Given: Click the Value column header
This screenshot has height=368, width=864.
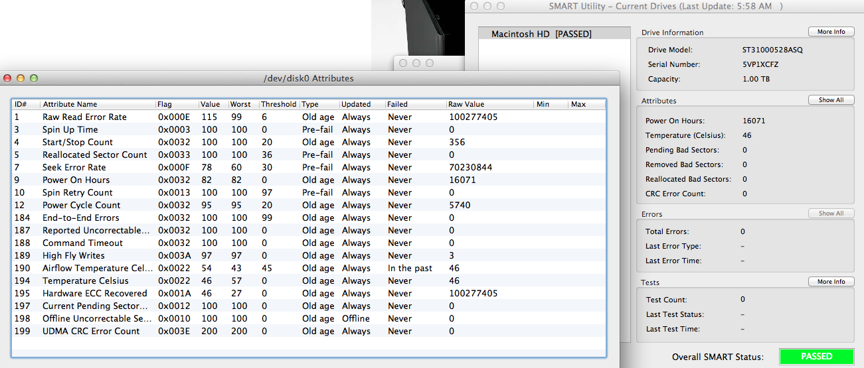Looking at the screenshot, I should tap(213, 104).
